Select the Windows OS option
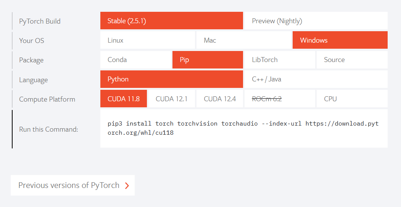The height and width of the screenshot is (207, 401). pyautogui.click(x=340, y=40)
